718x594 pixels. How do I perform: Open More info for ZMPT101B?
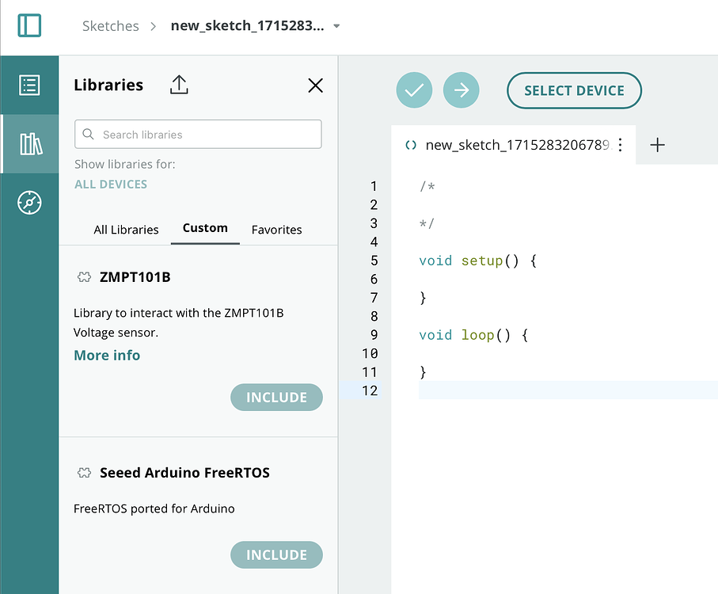pyautogui.click(x=107, y=356)
